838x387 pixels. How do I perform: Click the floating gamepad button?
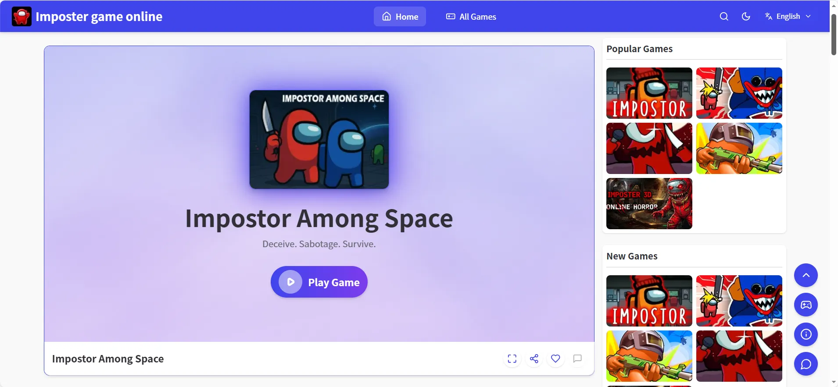pyautogui.click(x=806, y=305)
